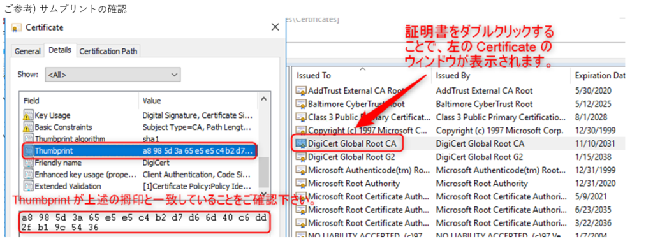
Task: Select the Thumbprint field row label
Action: point(54,150)
